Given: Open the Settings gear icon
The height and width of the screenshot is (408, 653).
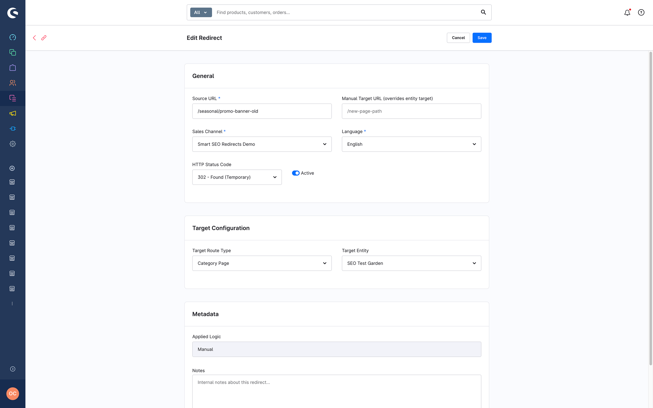Looking at the screenshot, I should pos(12,144).
